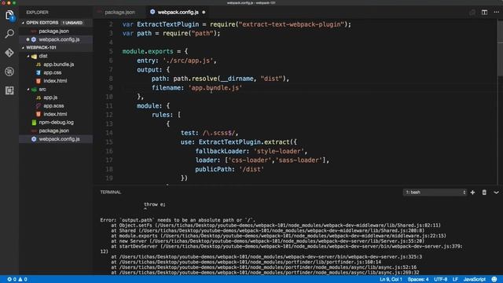Viewport: 503px width, 283px height.
Task: Click 'app.bundle.js' string on line 9
Action: 215,88
